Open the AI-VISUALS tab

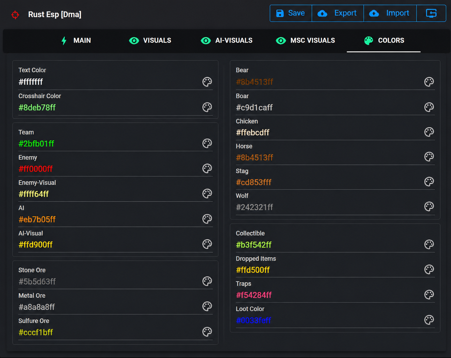click(227, 41)
